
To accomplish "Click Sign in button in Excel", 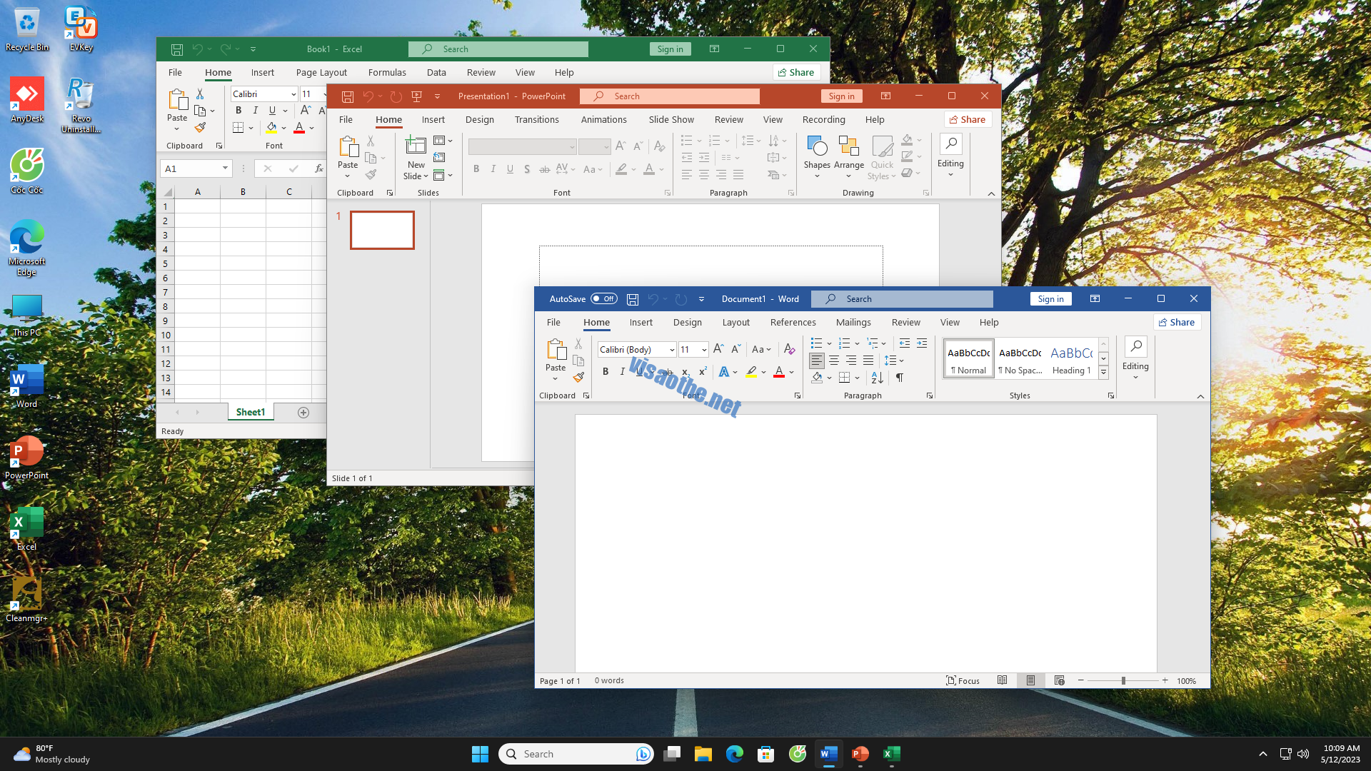I will click(x=670, y=49).
